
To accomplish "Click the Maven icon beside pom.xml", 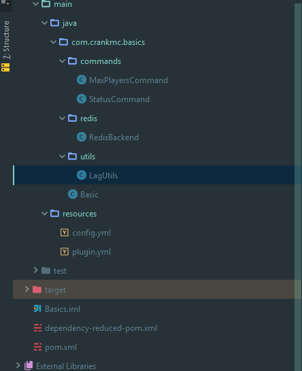I will [x=37, y=347].
